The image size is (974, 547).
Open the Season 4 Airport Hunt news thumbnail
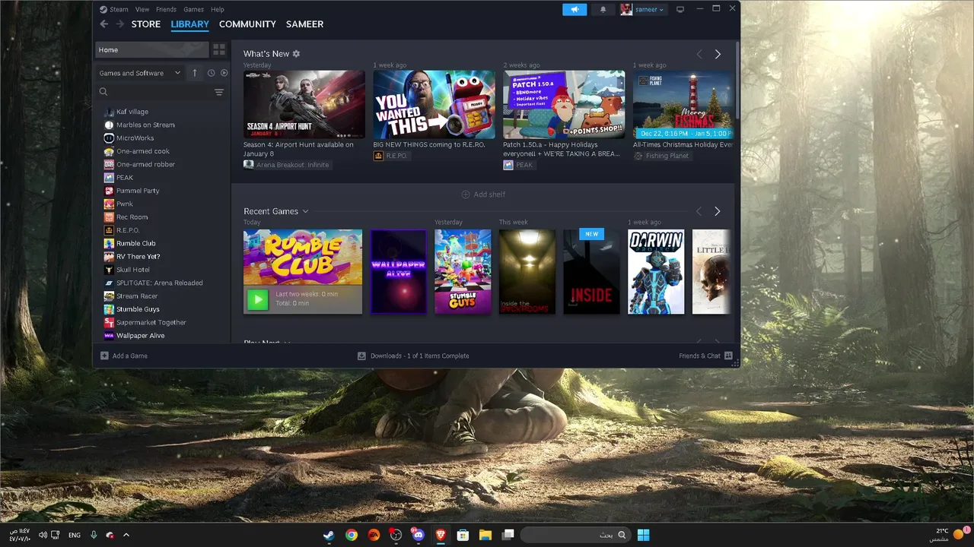click(304, 104)
